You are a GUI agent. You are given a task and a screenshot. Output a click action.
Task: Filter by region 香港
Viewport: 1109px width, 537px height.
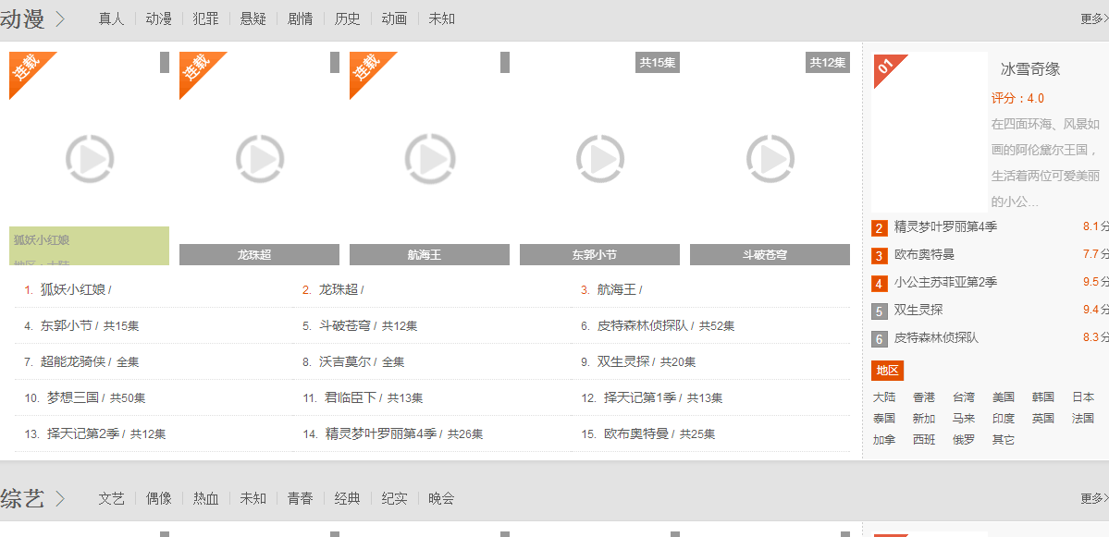924,397
